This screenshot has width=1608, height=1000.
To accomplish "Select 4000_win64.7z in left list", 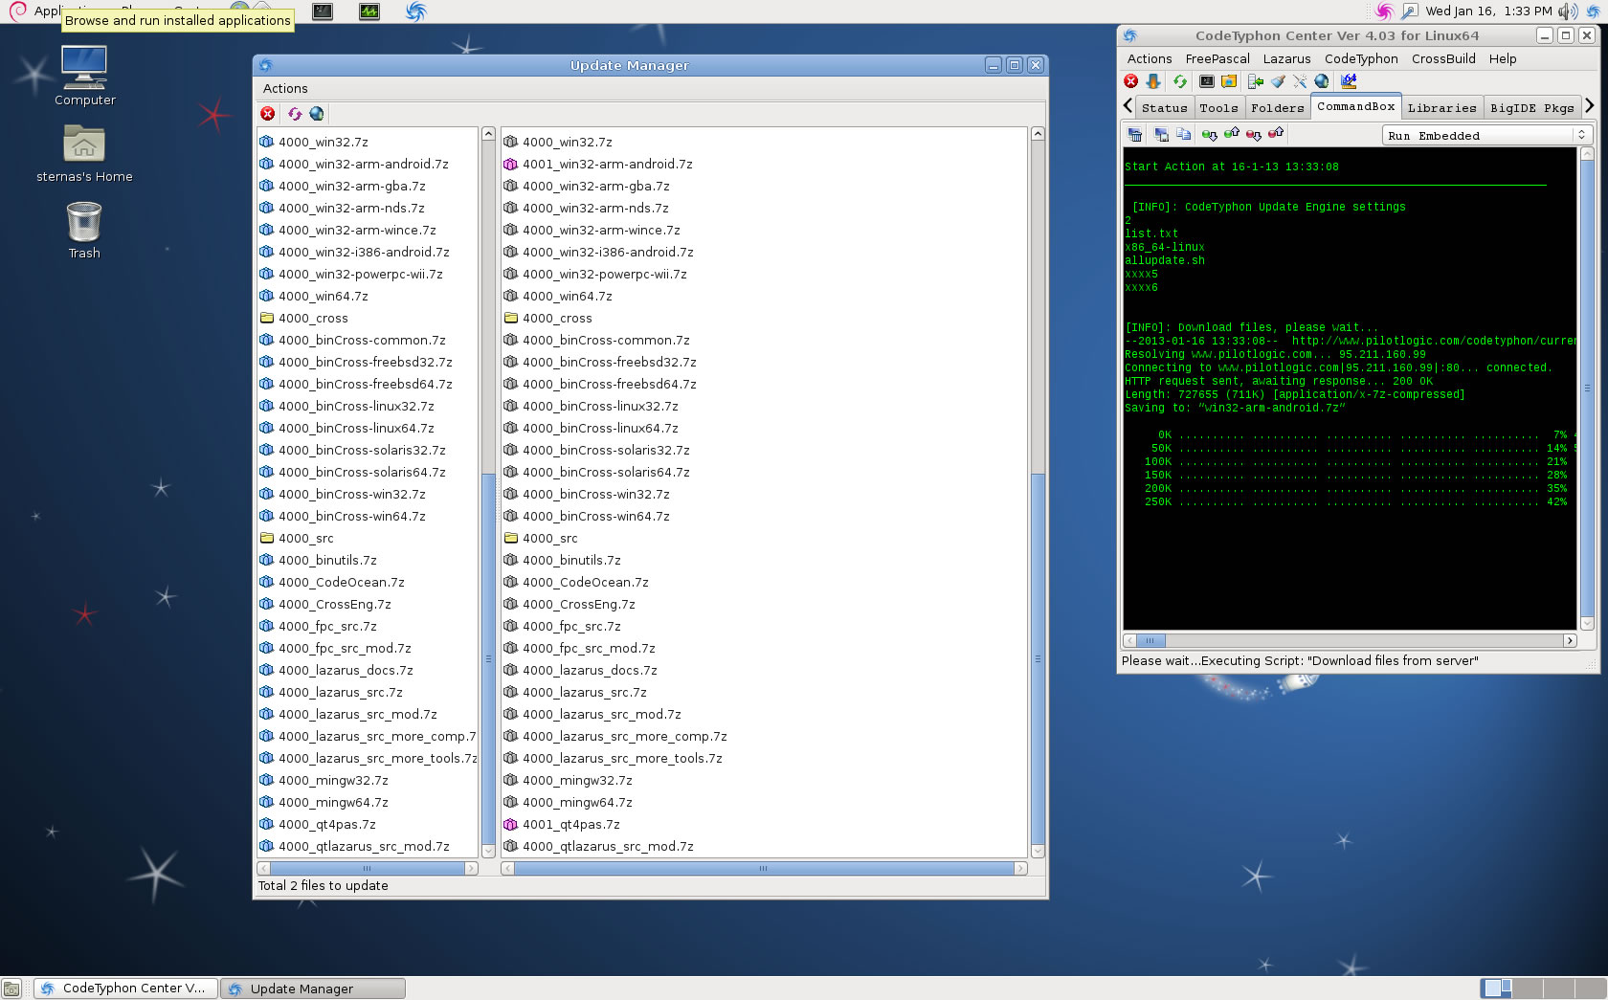I will tap(314, 296).
